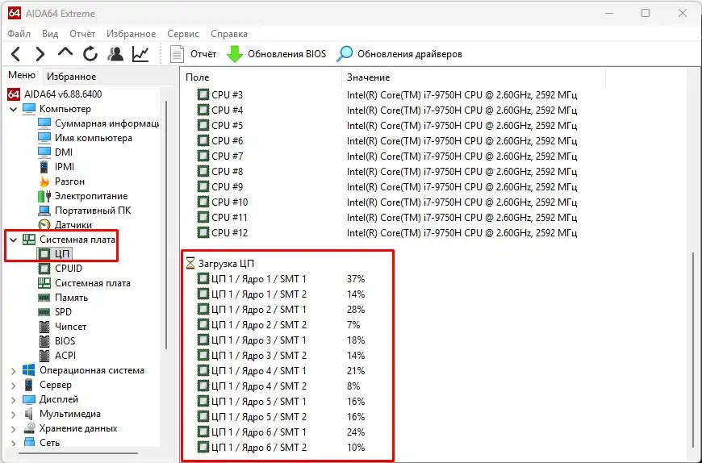Screen dimensions: 702x463
Task: Expand the Операционная система node
Action: 13,371
